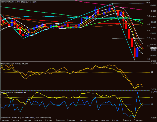Select the 38.2 Fibonacci level label
The image size is (157, 122).
coord(148,38)
